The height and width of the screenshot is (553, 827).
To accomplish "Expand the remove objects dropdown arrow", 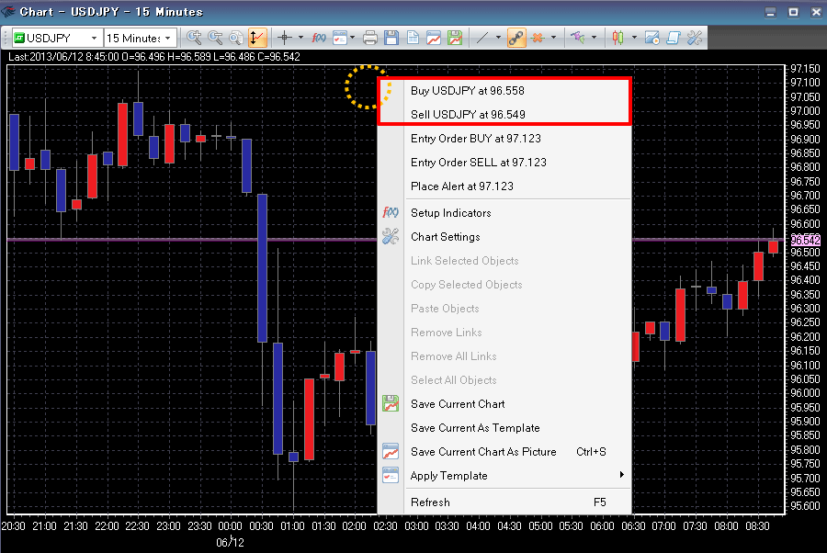I will point(553,38).
